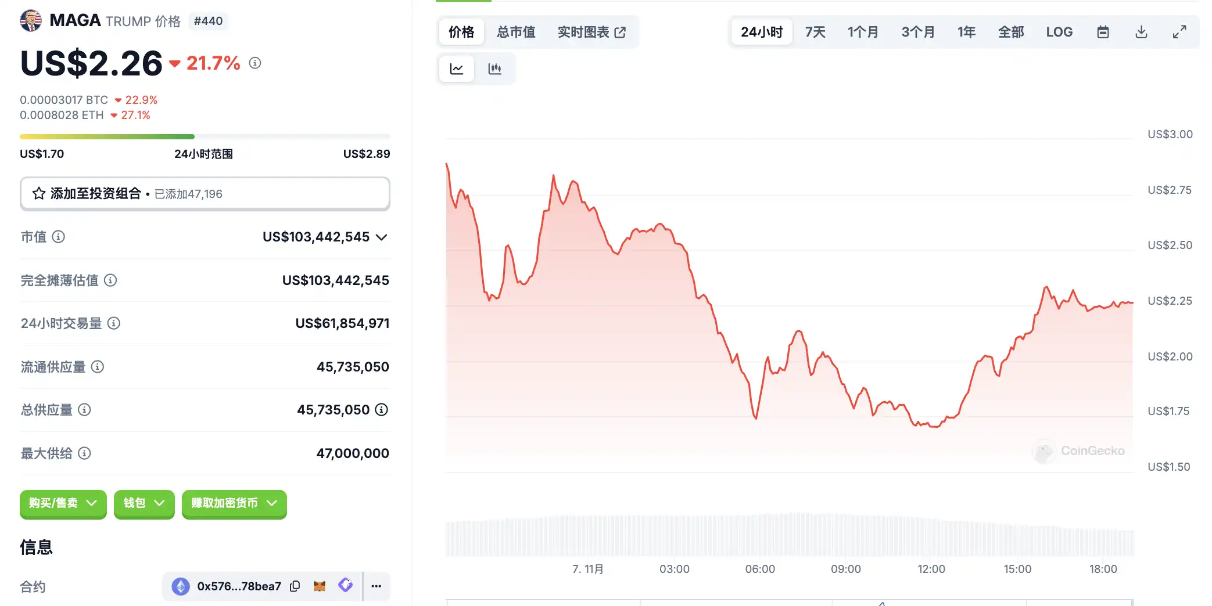This screenshot has height=606, width=1212.
Task: Select the 1个月 time range
Action: (863, 32)
